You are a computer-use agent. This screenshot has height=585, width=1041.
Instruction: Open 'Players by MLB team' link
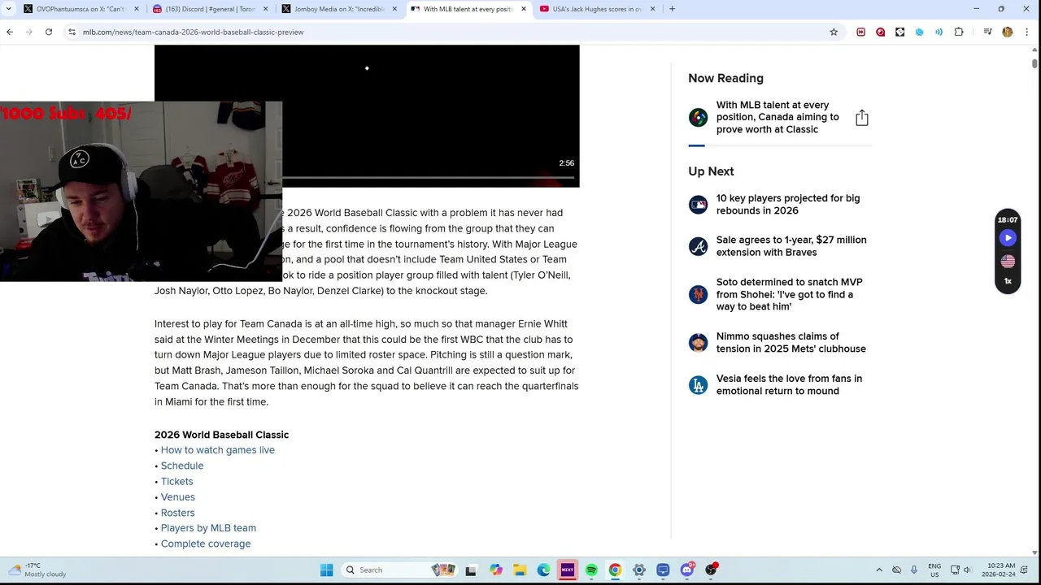click(208, 528)
